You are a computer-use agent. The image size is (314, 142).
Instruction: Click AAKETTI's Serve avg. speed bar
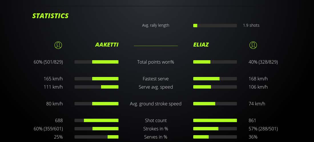(x=96, y=87)
